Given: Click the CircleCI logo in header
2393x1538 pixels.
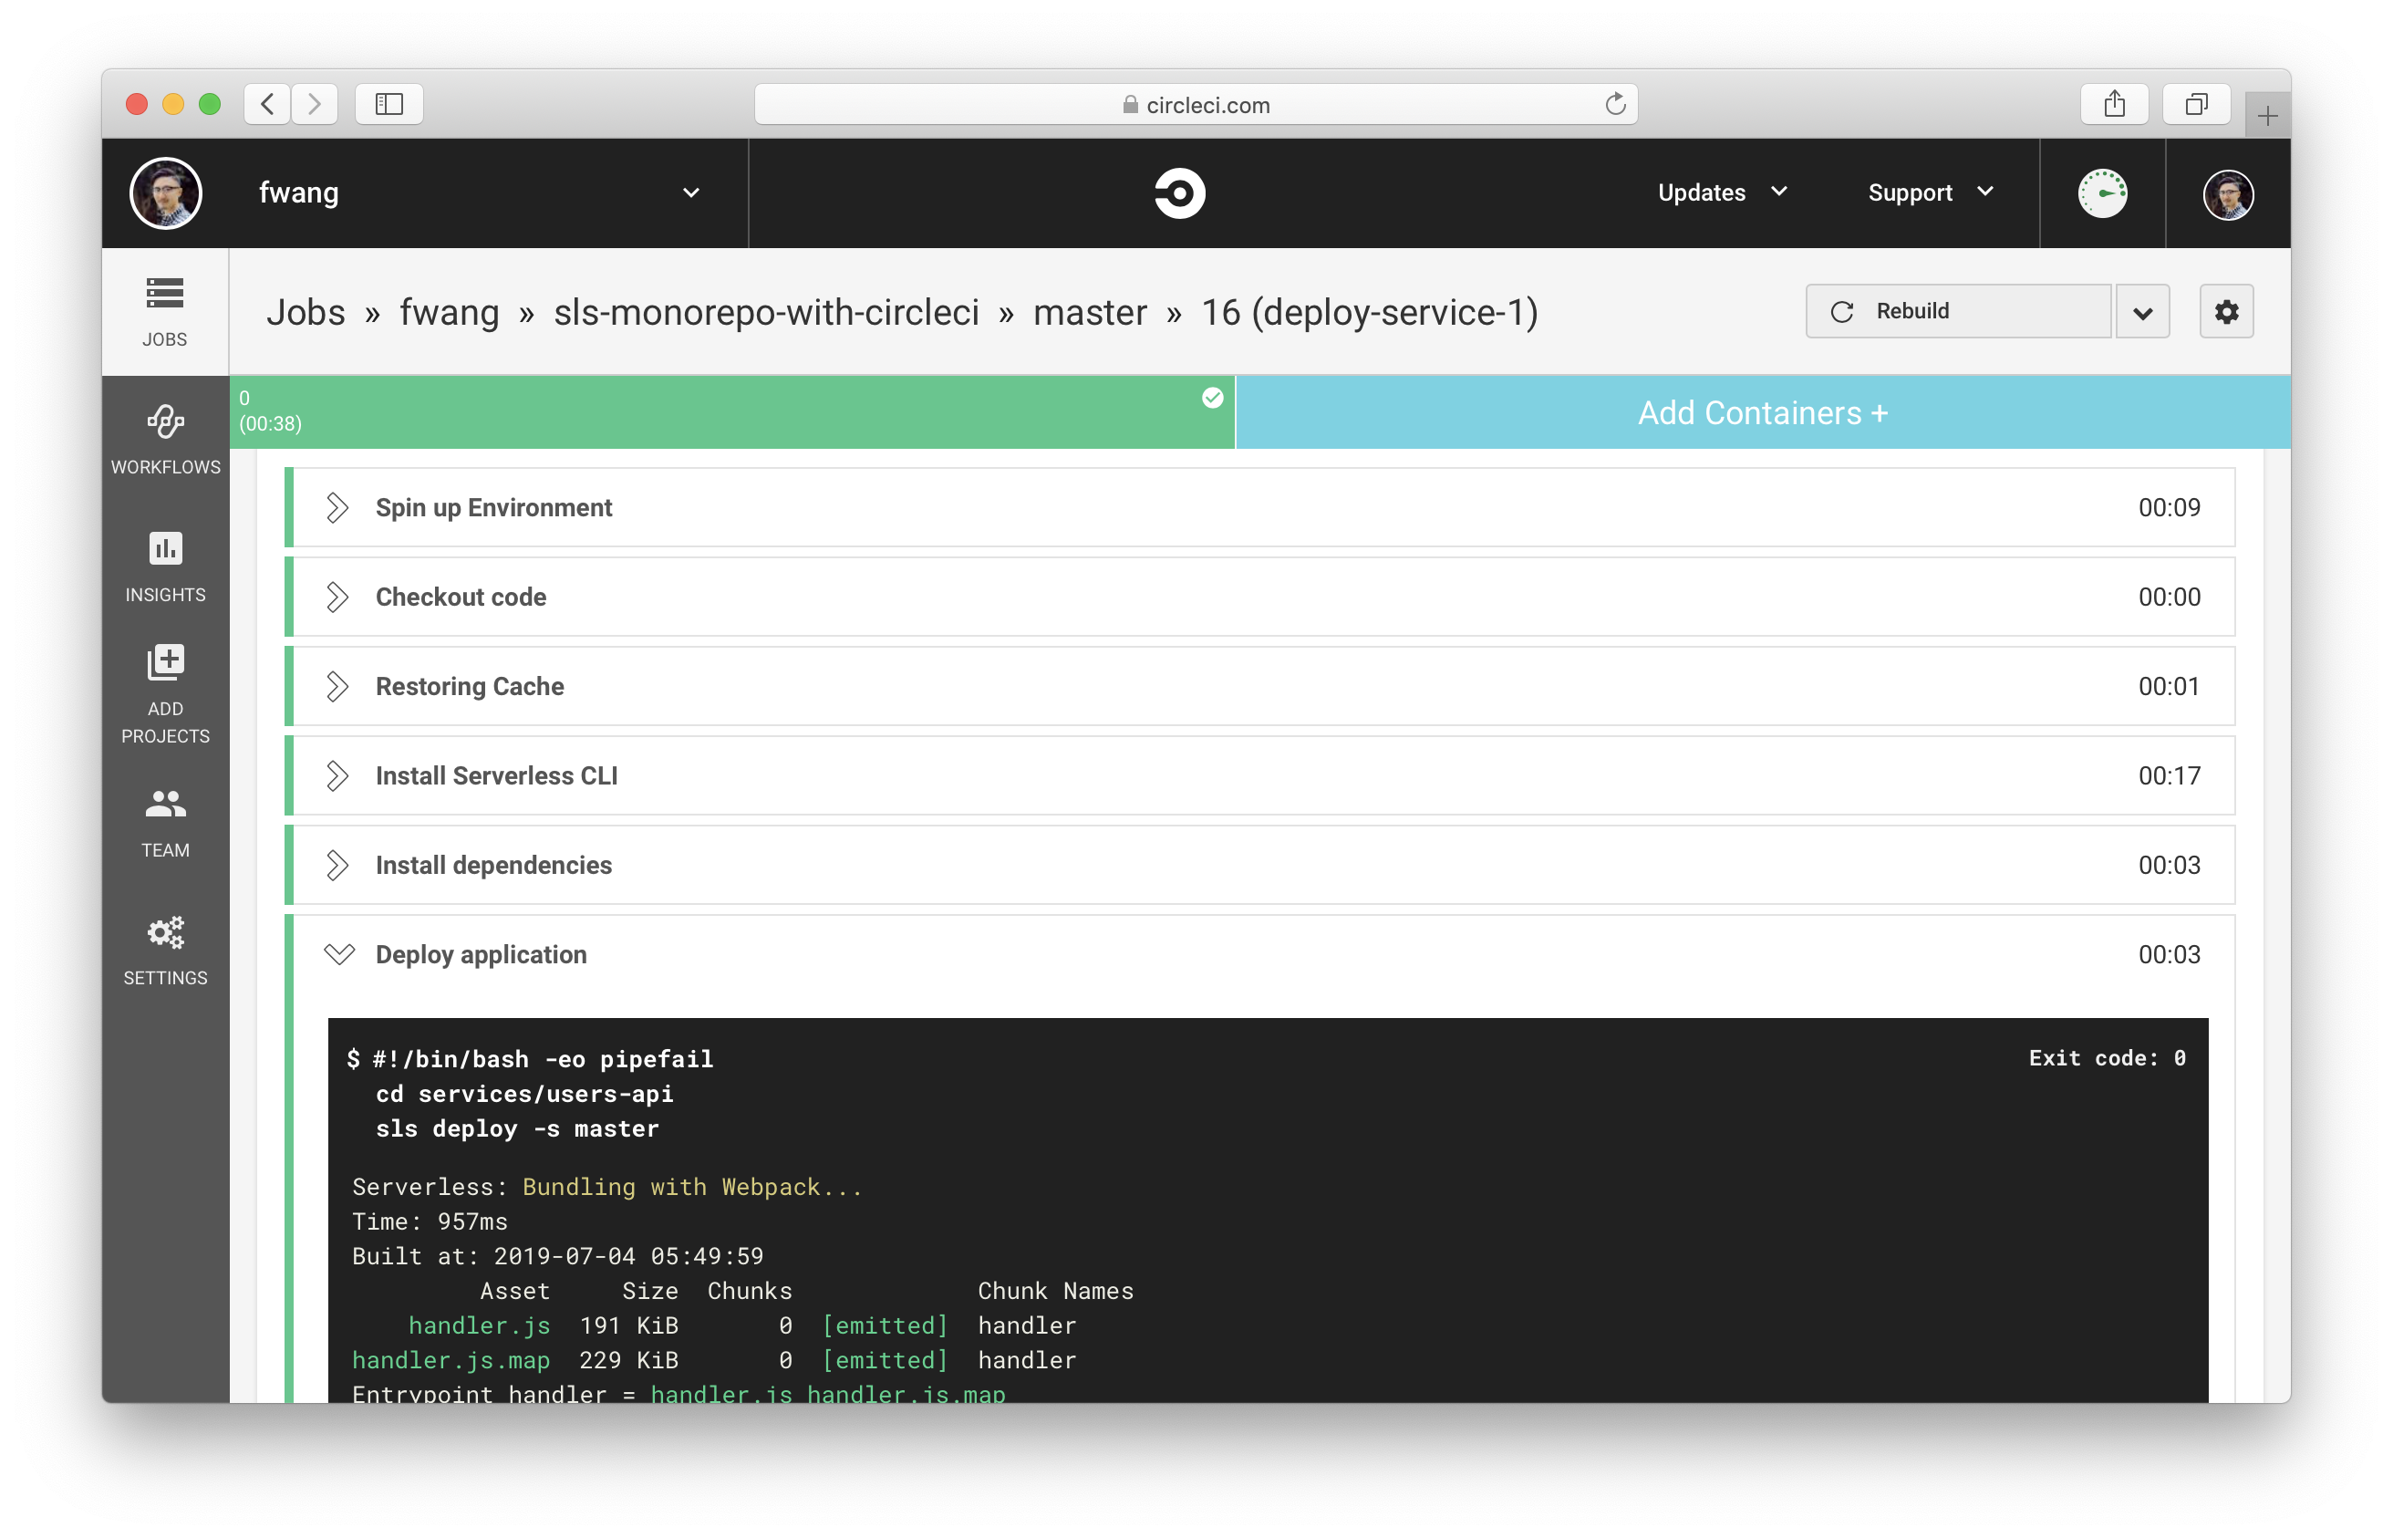Looking at the screenshot, I should click(1179, 192).
